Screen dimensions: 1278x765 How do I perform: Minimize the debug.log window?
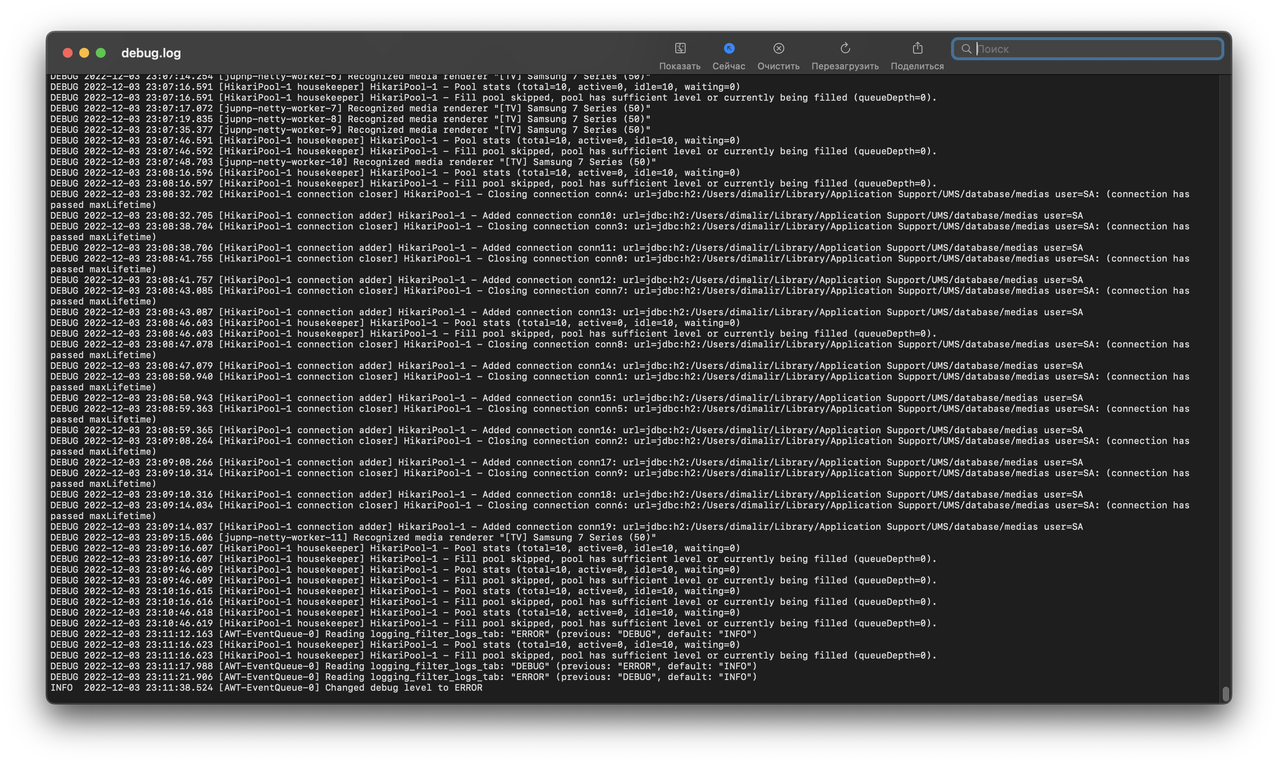pos(84,52)
